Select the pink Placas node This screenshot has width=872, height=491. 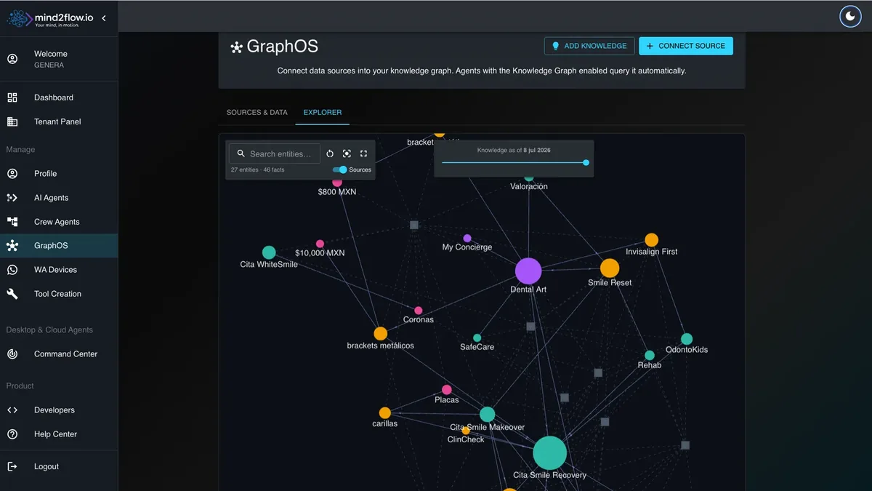tap(447, 390)
